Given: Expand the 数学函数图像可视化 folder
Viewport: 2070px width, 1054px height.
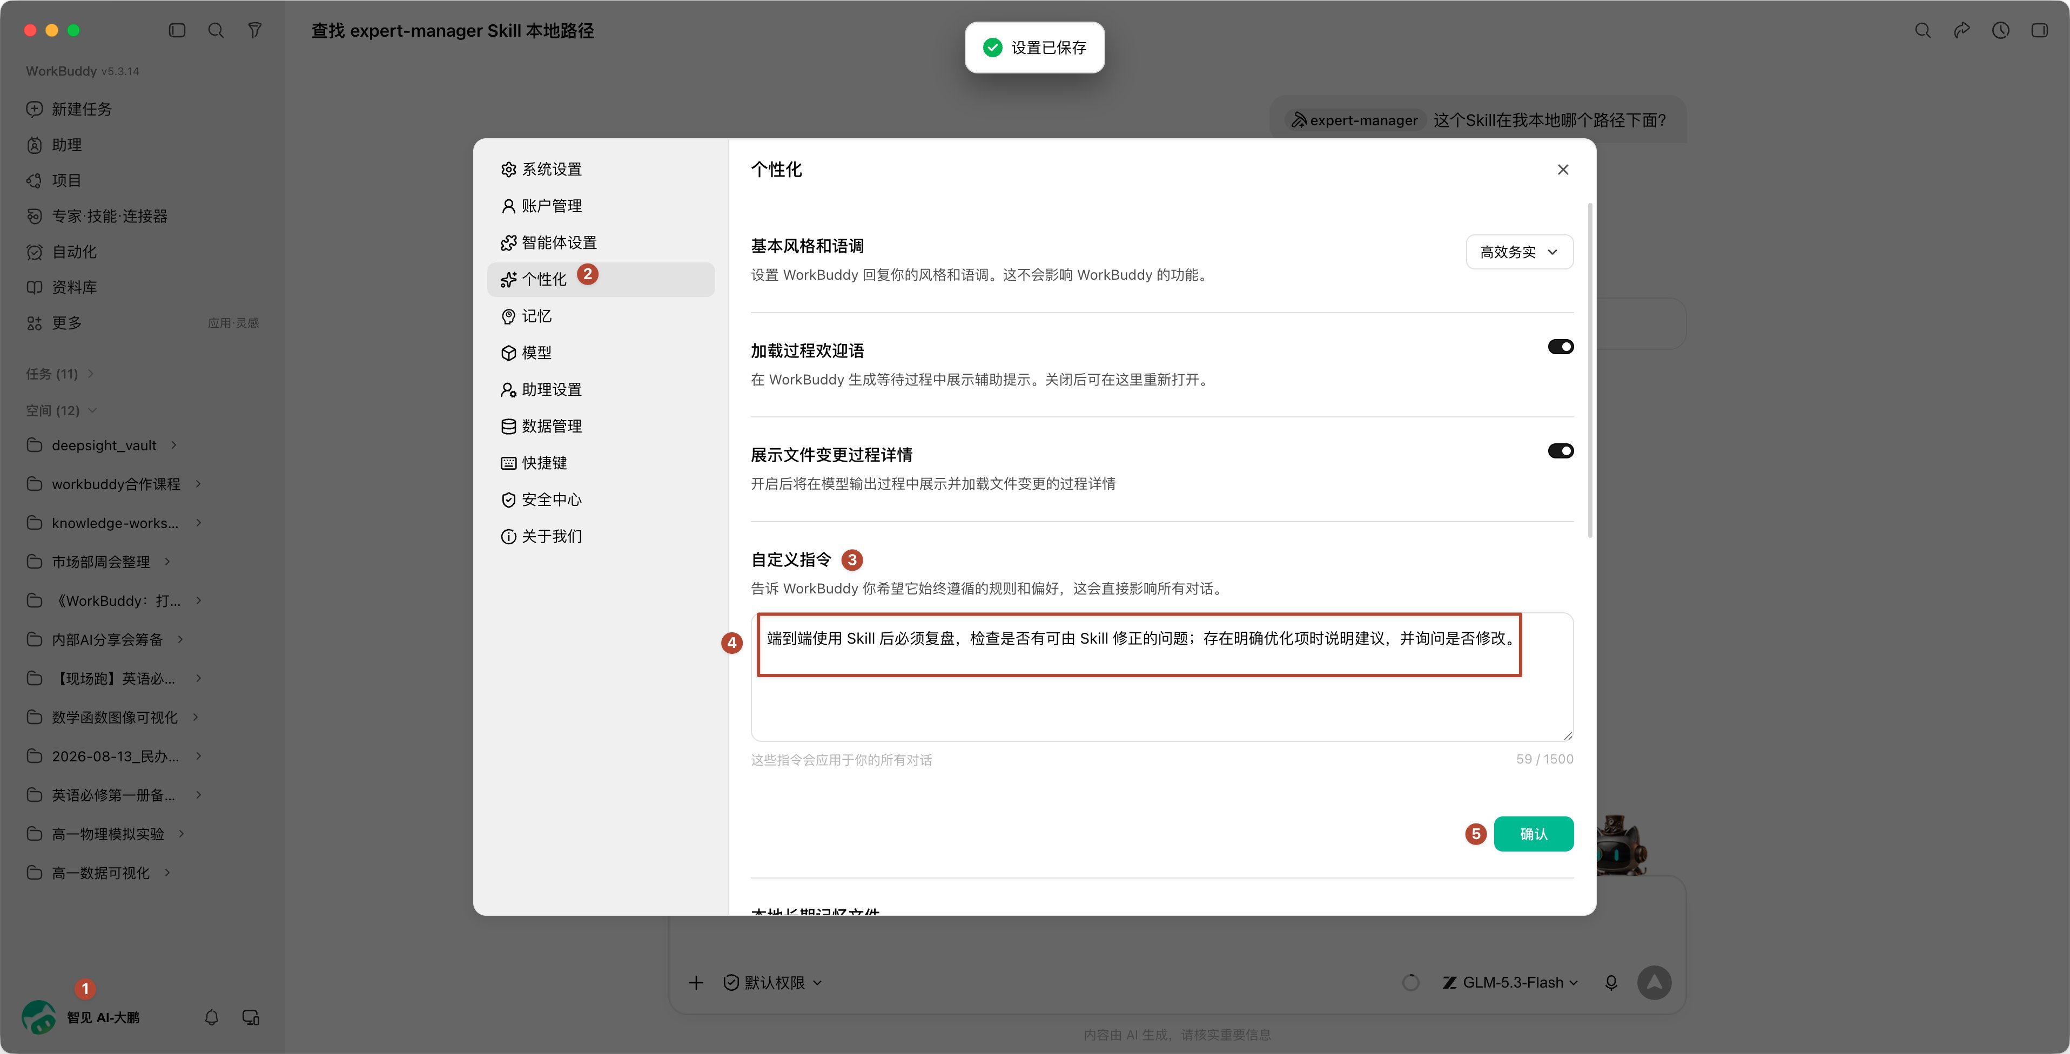Looking at the screenshot, I should tap(195, 718).
